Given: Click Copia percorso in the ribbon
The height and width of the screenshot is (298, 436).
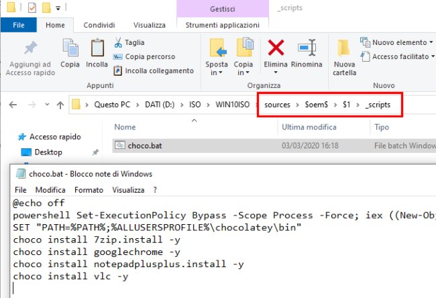Looking at the screenshot, I should point(144,57).
